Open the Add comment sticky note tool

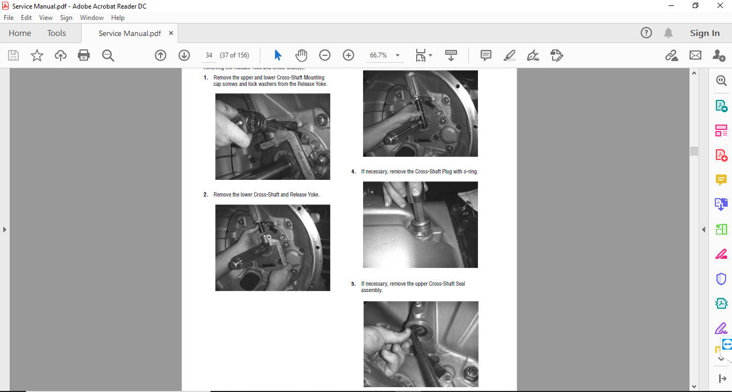(x=486, y=55)
